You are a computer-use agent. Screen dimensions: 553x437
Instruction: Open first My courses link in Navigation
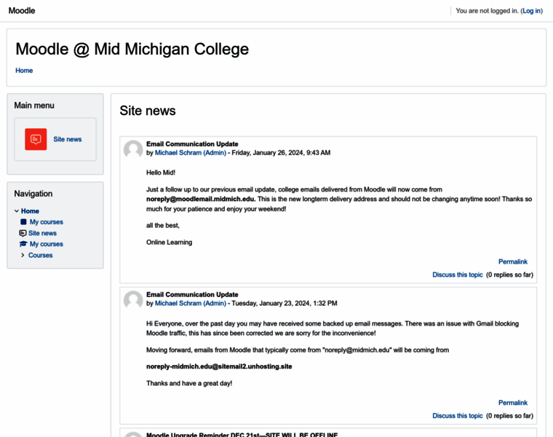click(46, 221)
